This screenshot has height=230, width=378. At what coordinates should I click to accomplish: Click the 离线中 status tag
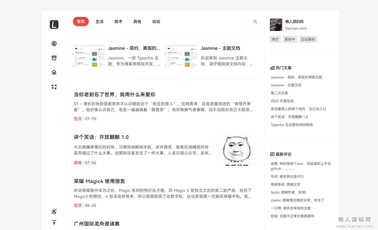pyautogui.click(x=290, y=39)
